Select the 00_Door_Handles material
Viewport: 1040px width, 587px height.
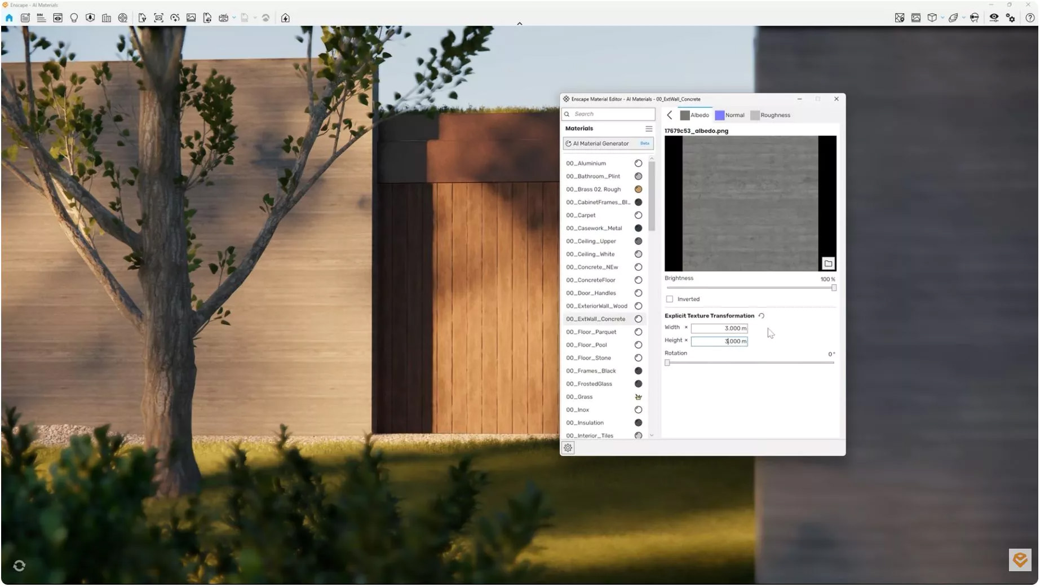pyautogui.click(x=604, y=293)
